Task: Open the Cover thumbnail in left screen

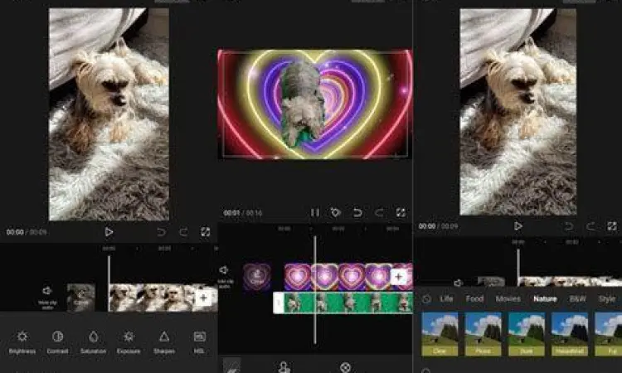Action: [81, 298]
